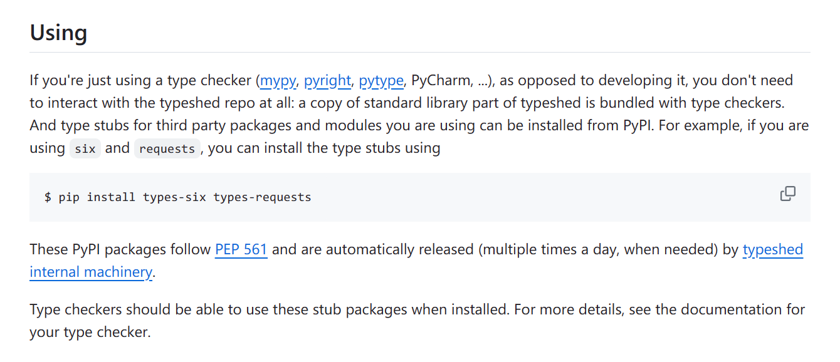Click the underlined 'internal machinery' text
840x362 pixels.
[x=90, y=272]
